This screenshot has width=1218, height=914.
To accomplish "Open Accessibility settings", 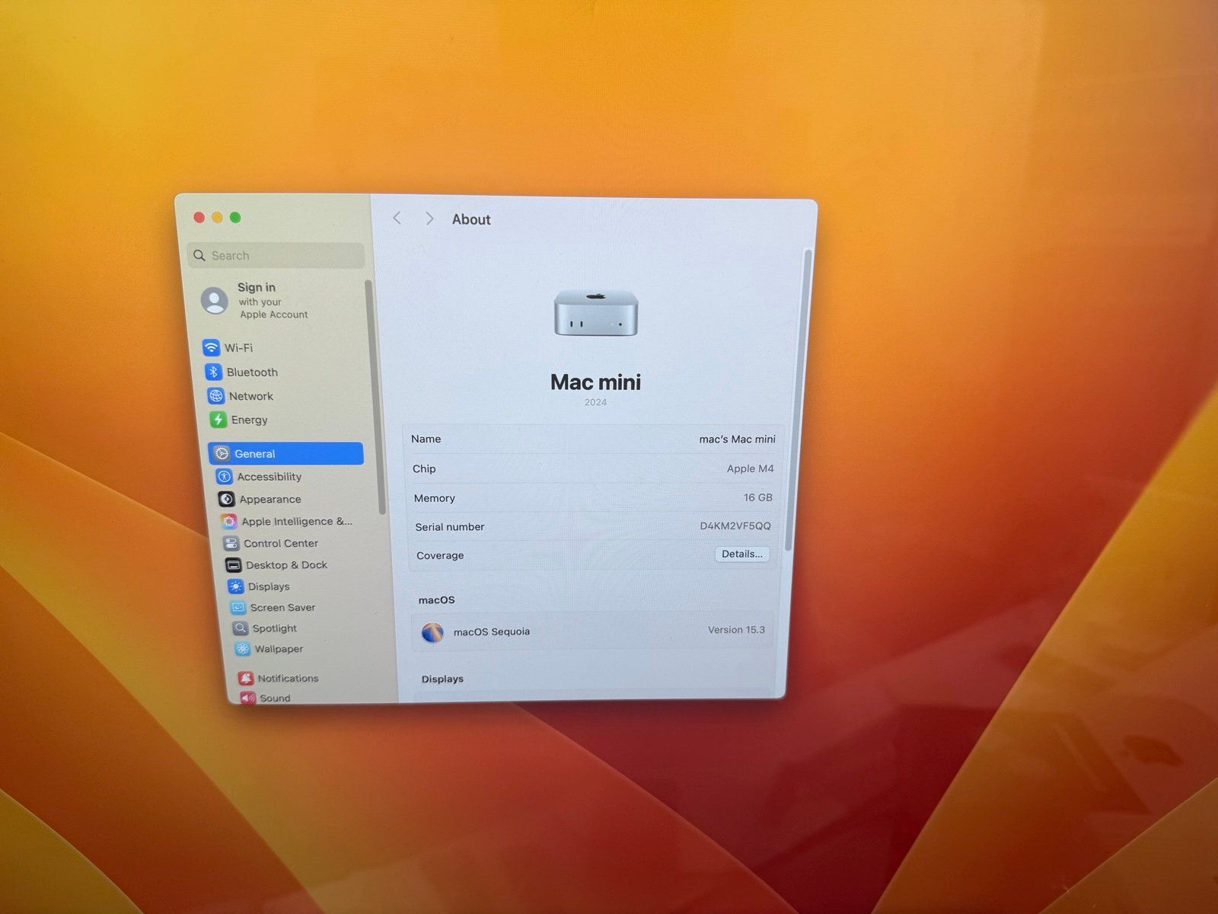I will tap(226, 477).
